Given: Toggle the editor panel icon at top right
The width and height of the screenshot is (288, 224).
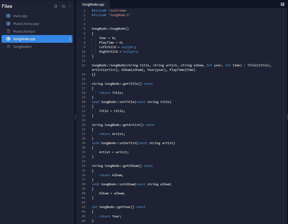Looking at the screenshot, I should pyautogui.click(x=282, y=4).
